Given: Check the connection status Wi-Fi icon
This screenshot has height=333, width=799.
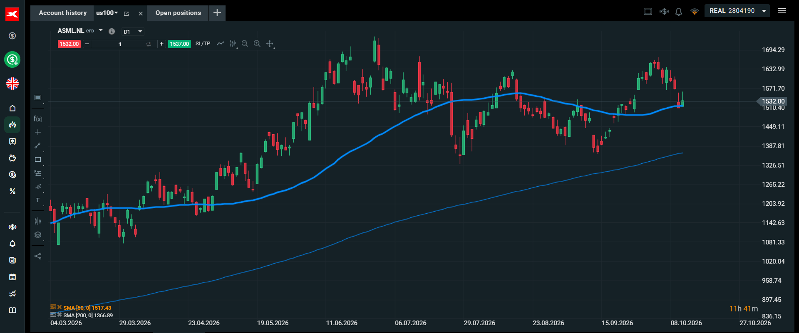Looking at the screenshot, I should [x=694, y=12].
